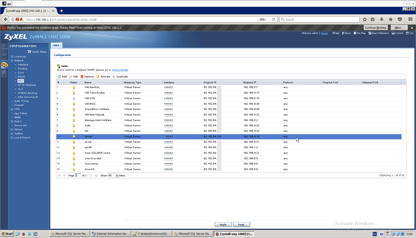Collapse the Network tree node
The width and height of the screenshot is (416, 238).
pyautogui.click(x=12, y=61)
